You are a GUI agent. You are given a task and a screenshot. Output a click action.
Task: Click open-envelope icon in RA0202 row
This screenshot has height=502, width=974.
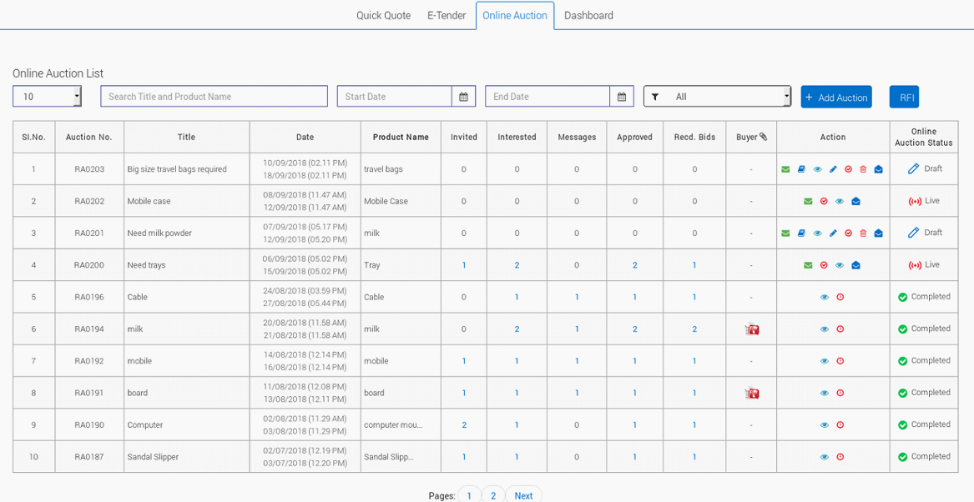pyautogui.click(x=856, y=201)
